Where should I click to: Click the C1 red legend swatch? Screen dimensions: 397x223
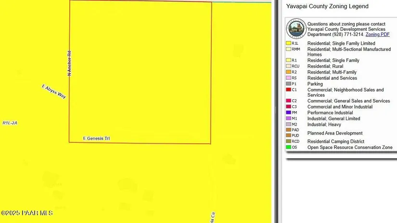(x=289, y=89)
